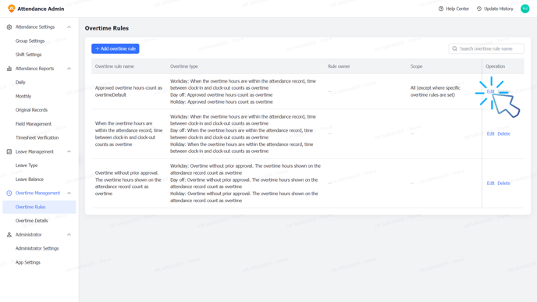Click the Add overtime rule button

[x=115, y=48]
